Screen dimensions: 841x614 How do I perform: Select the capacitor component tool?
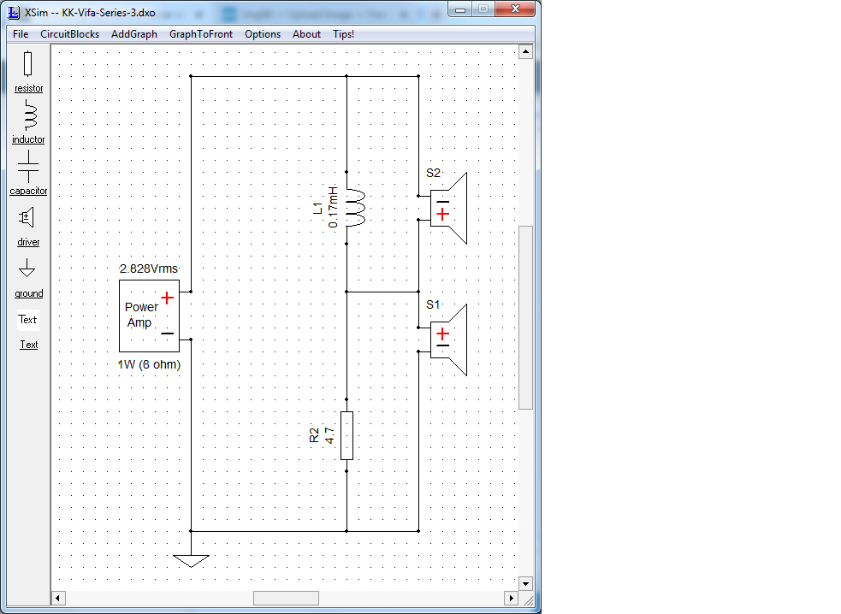(28, 173)
